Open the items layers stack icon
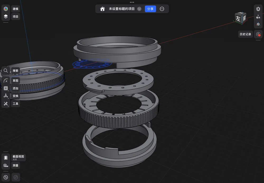The height and width of the screenshot is (183, 264). click(x=6, y=17)
